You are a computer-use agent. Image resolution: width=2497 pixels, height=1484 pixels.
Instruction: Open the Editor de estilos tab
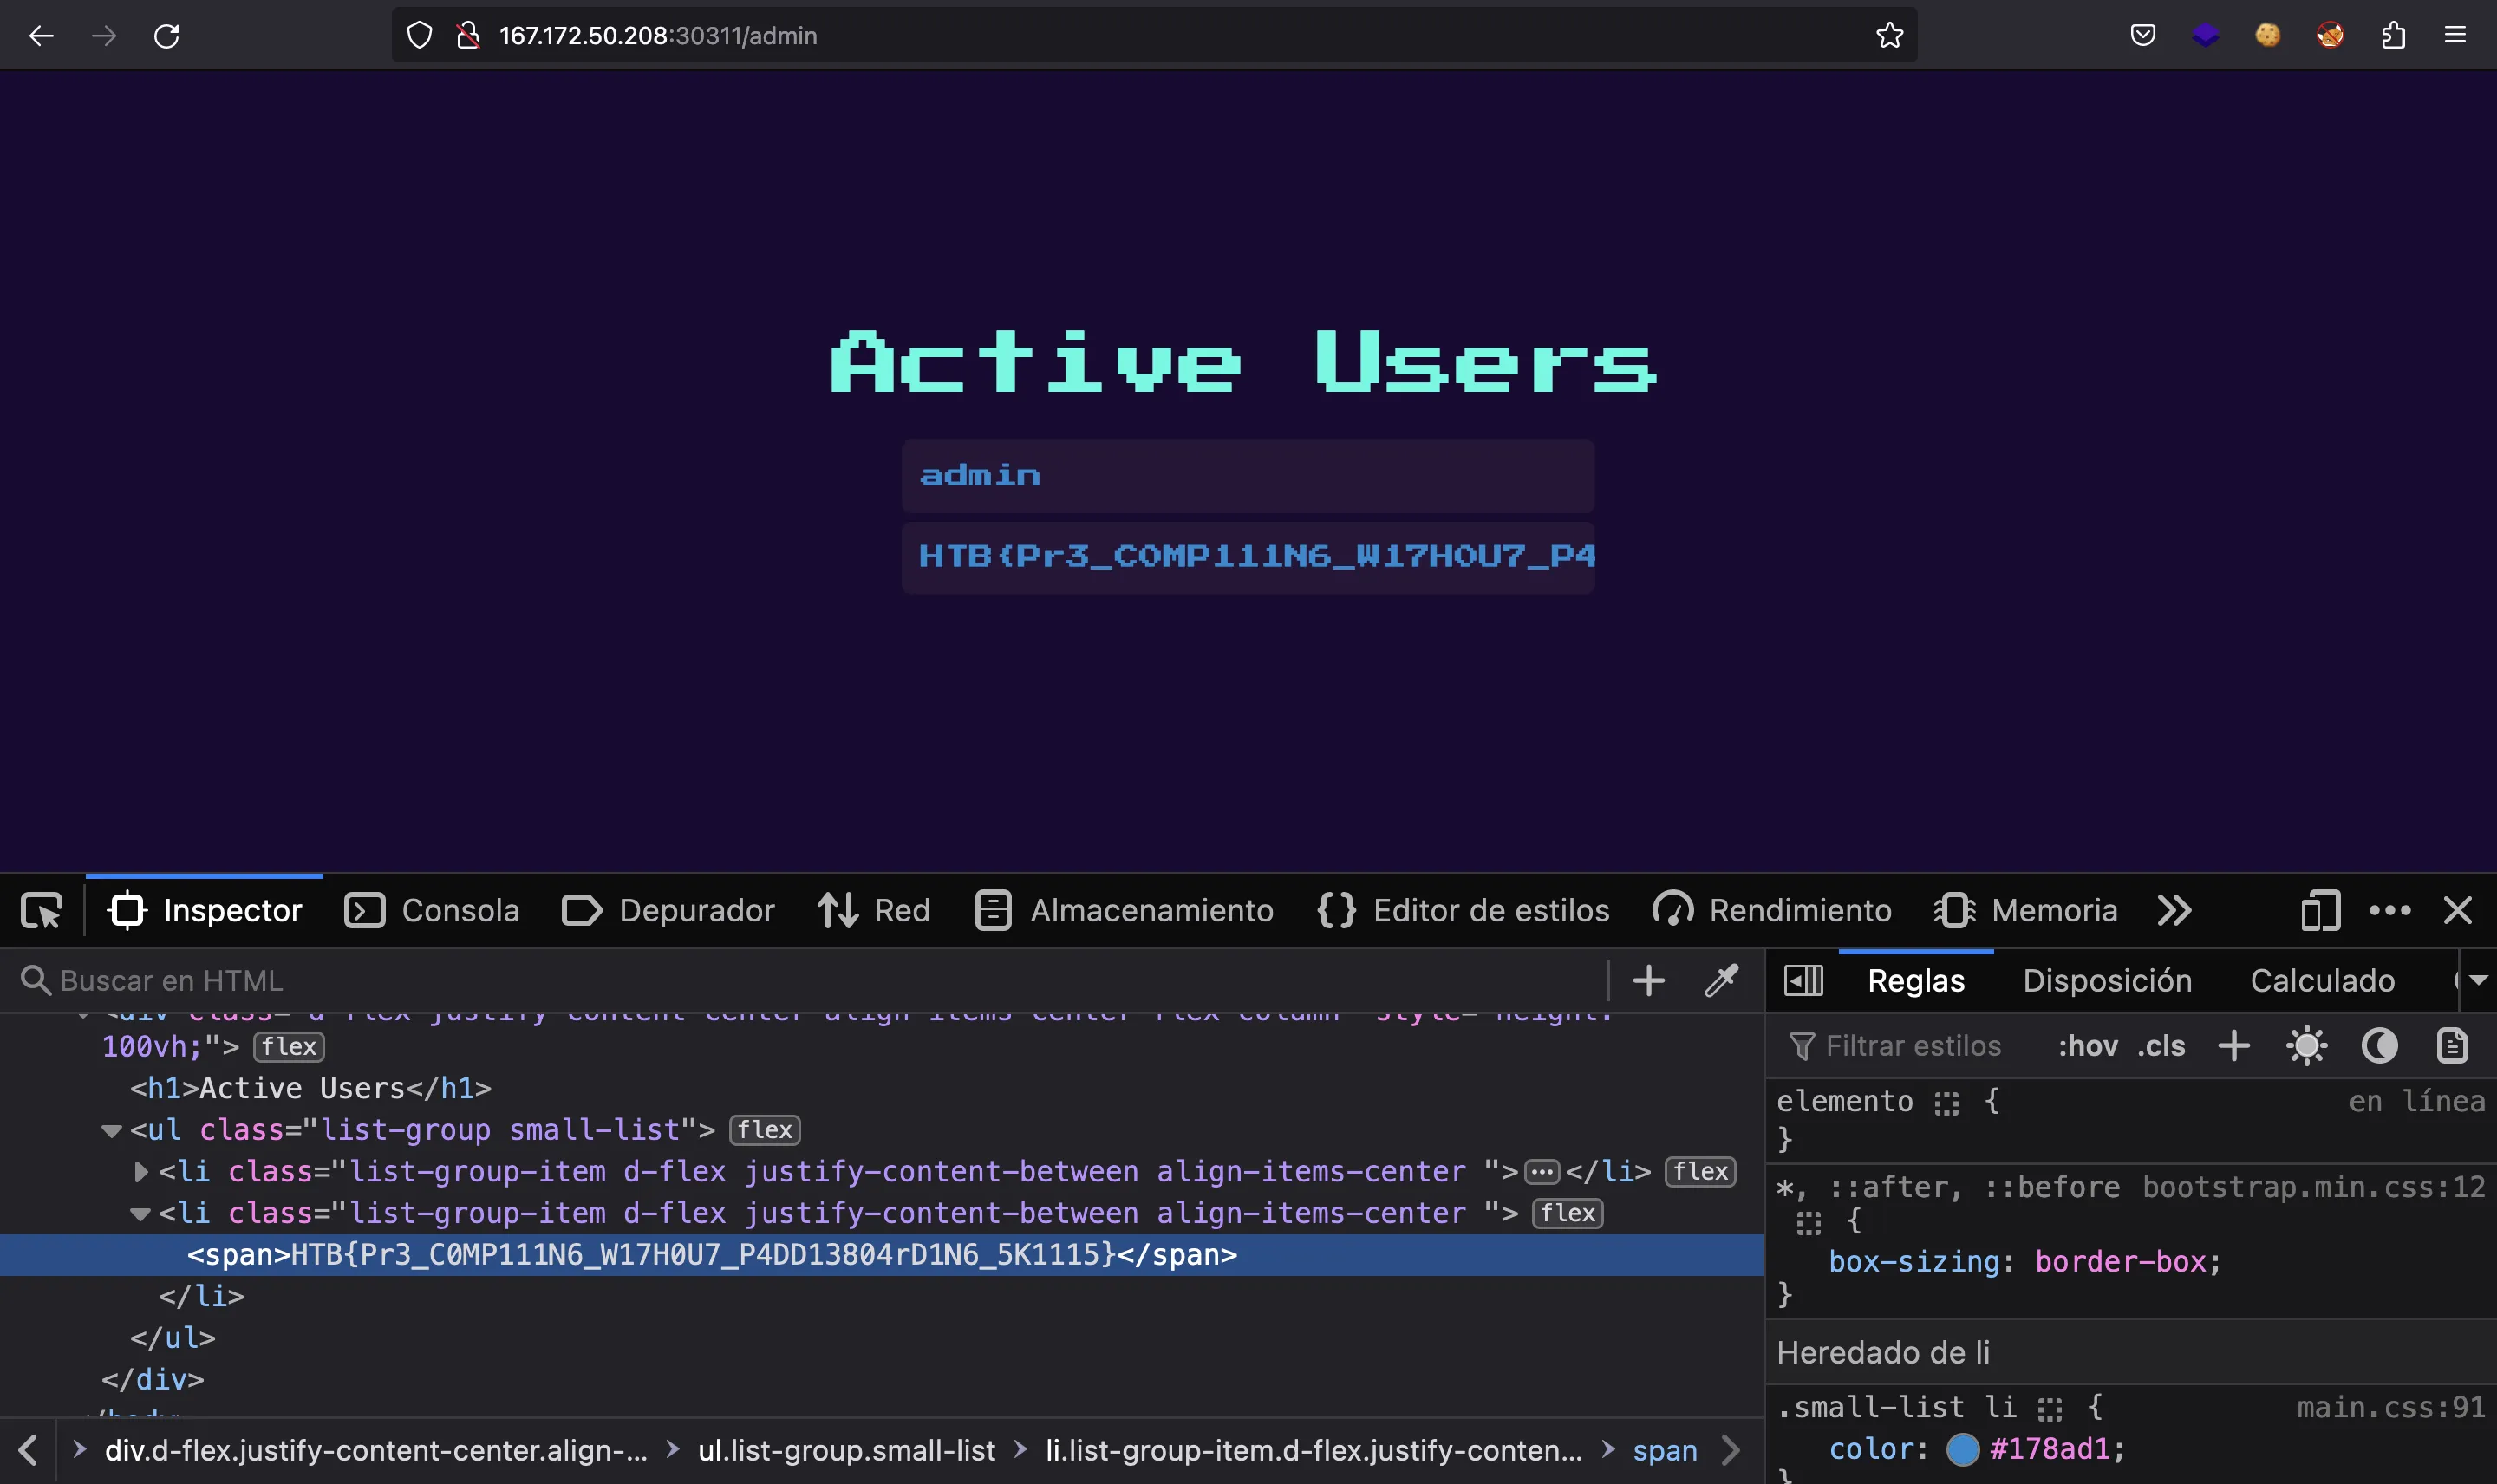(x=1463, y=910)
